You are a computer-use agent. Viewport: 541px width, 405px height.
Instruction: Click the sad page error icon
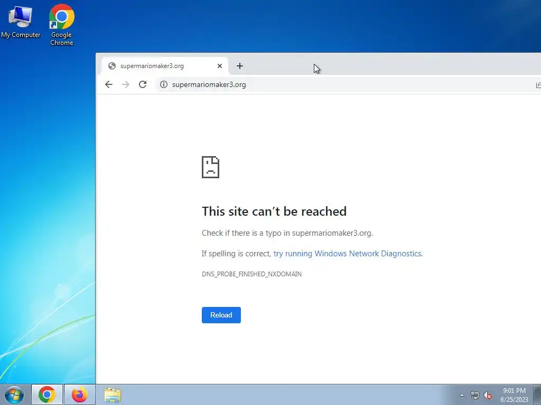pyautogui.click(x=210, y=167)
